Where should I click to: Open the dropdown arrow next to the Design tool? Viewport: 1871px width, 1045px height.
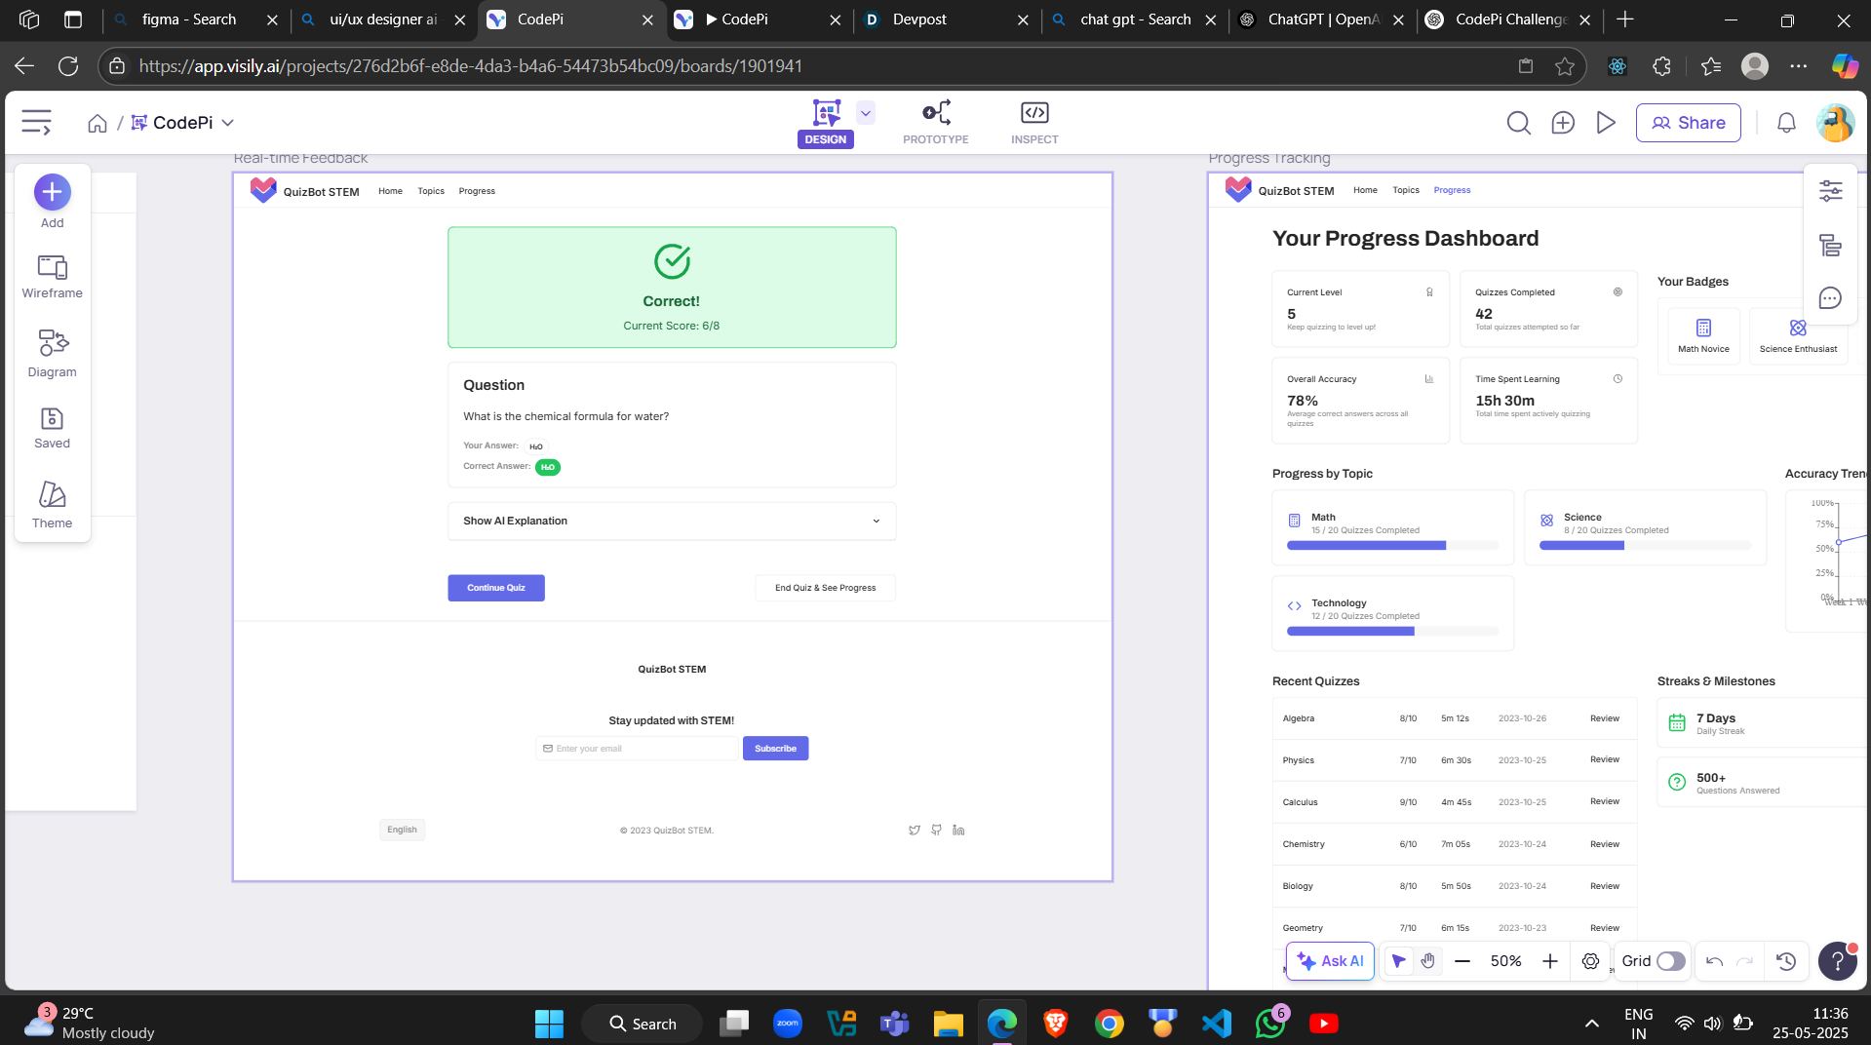click(x=864, y=112)
